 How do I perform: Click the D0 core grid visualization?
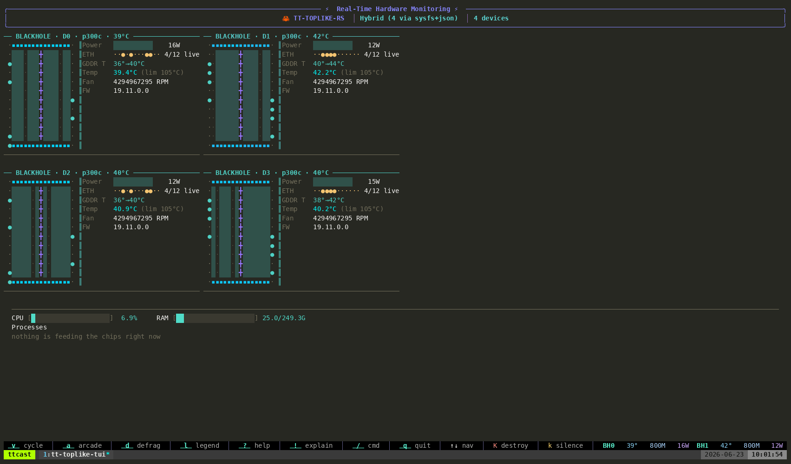(41, 96)
